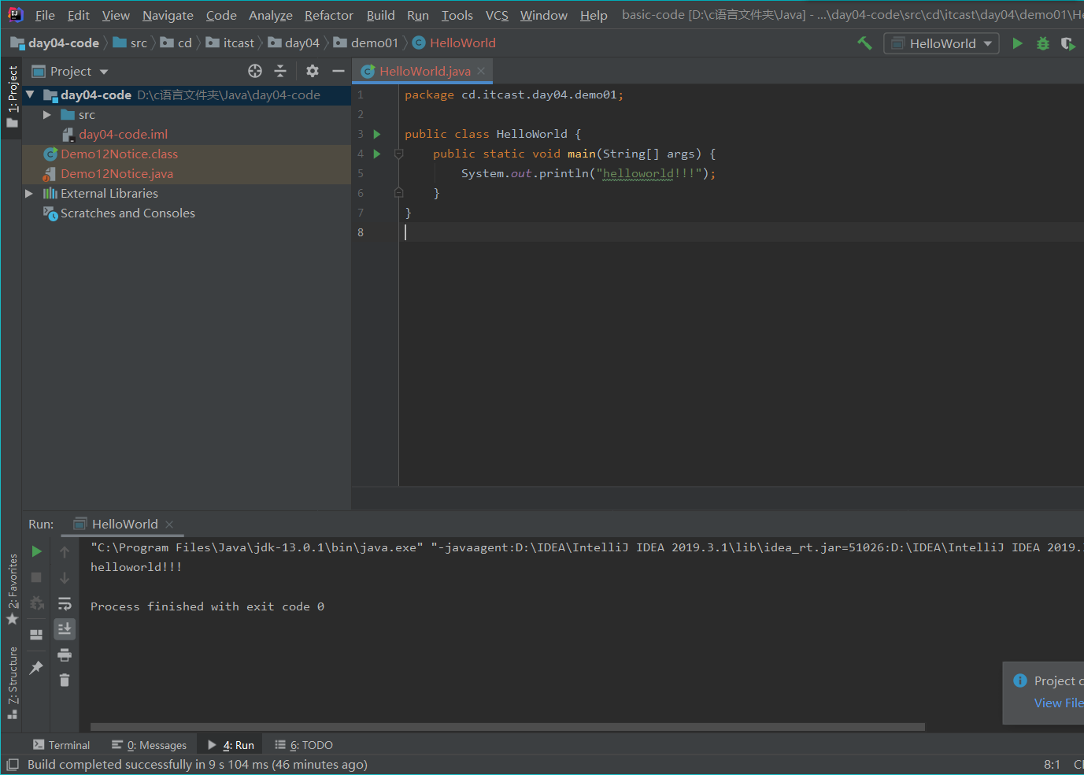This screenshot has height=775, width=1084.
Task: Click the attach debugger icon in Run panel
Action: pos(36,603)
